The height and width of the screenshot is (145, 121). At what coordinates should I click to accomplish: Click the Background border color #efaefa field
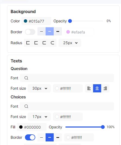79,32
